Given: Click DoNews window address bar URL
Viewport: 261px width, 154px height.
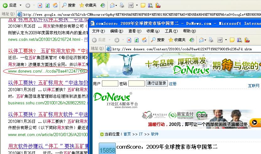Looking at the screenshot, I should [182, 49].
